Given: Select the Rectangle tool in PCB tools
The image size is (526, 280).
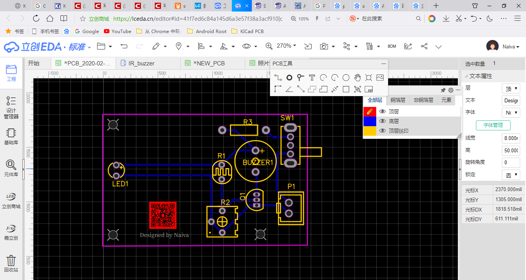Looking at the screenshot, I should (346, 89).
